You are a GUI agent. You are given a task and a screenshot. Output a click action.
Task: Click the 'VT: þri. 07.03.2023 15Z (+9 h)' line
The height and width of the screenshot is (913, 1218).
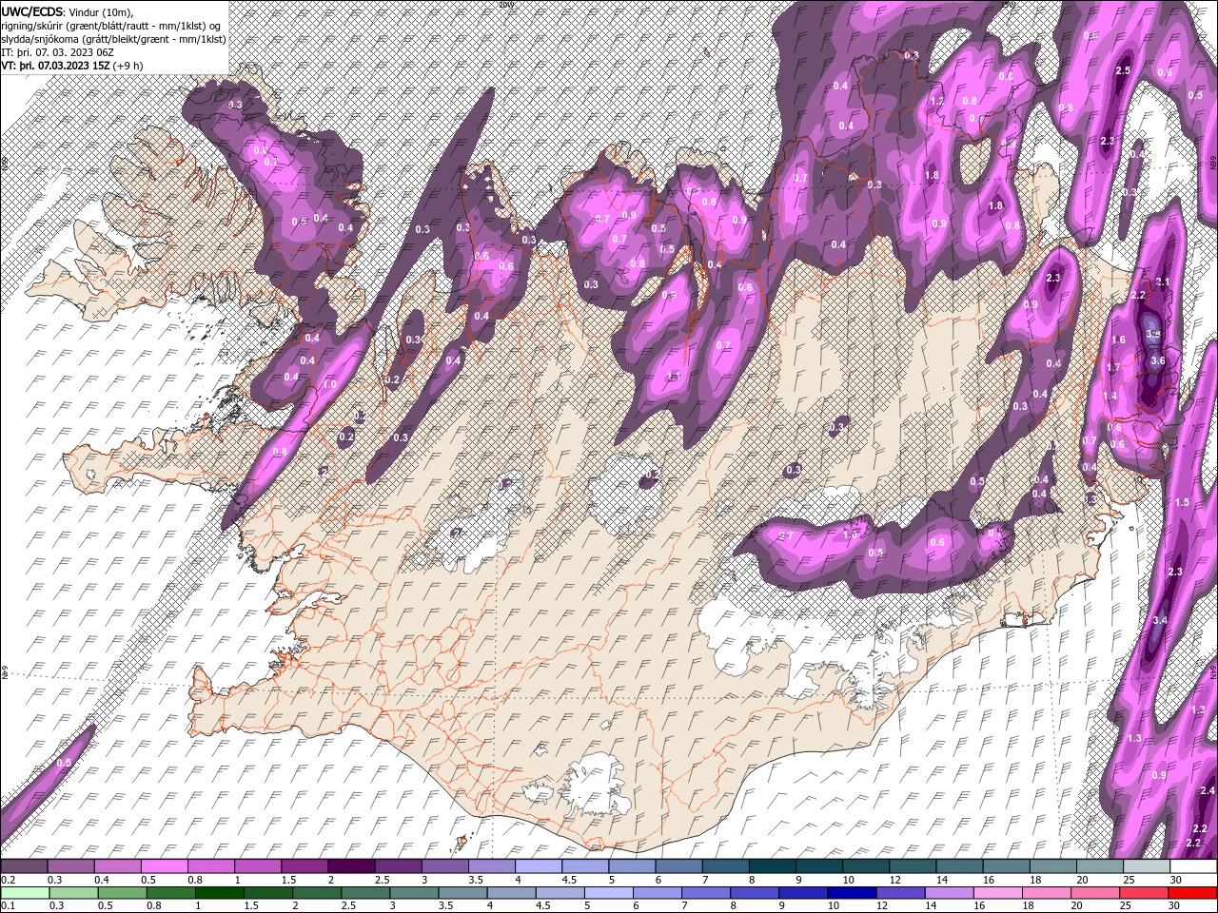click(x=72, y=66)
